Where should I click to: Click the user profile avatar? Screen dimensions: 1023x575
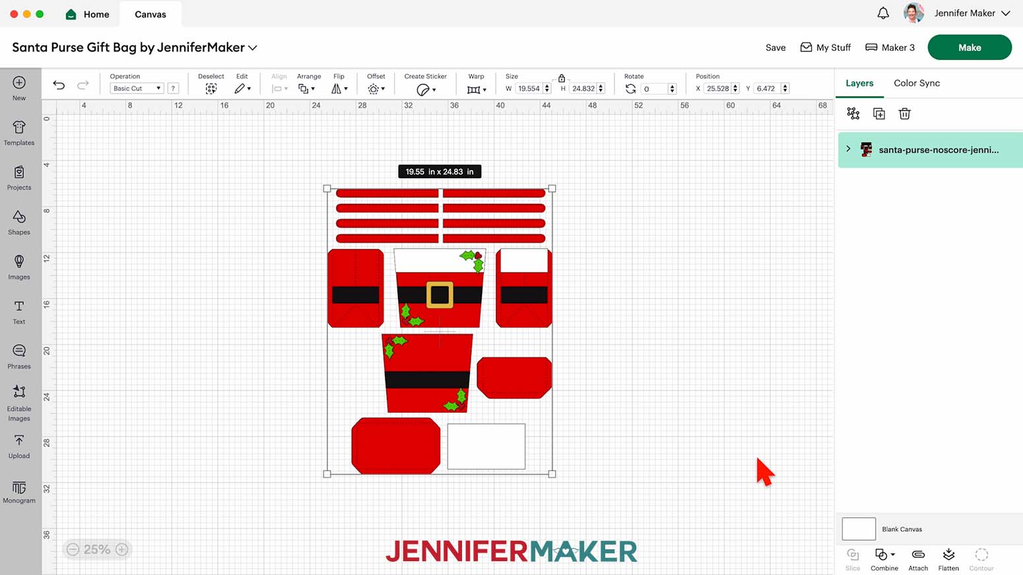tap(913, 13)
